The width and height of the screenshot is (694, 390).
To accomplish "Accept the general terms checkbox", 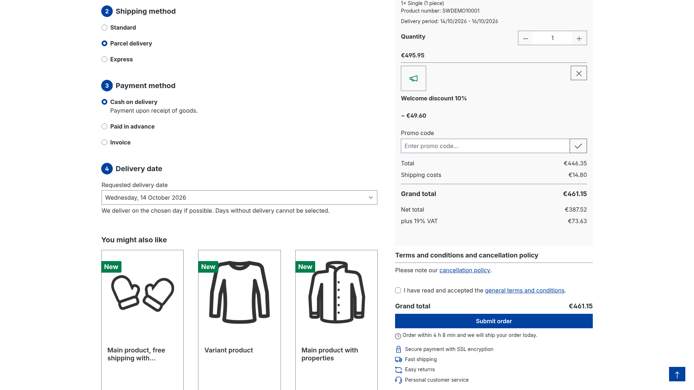I will 398,290.
